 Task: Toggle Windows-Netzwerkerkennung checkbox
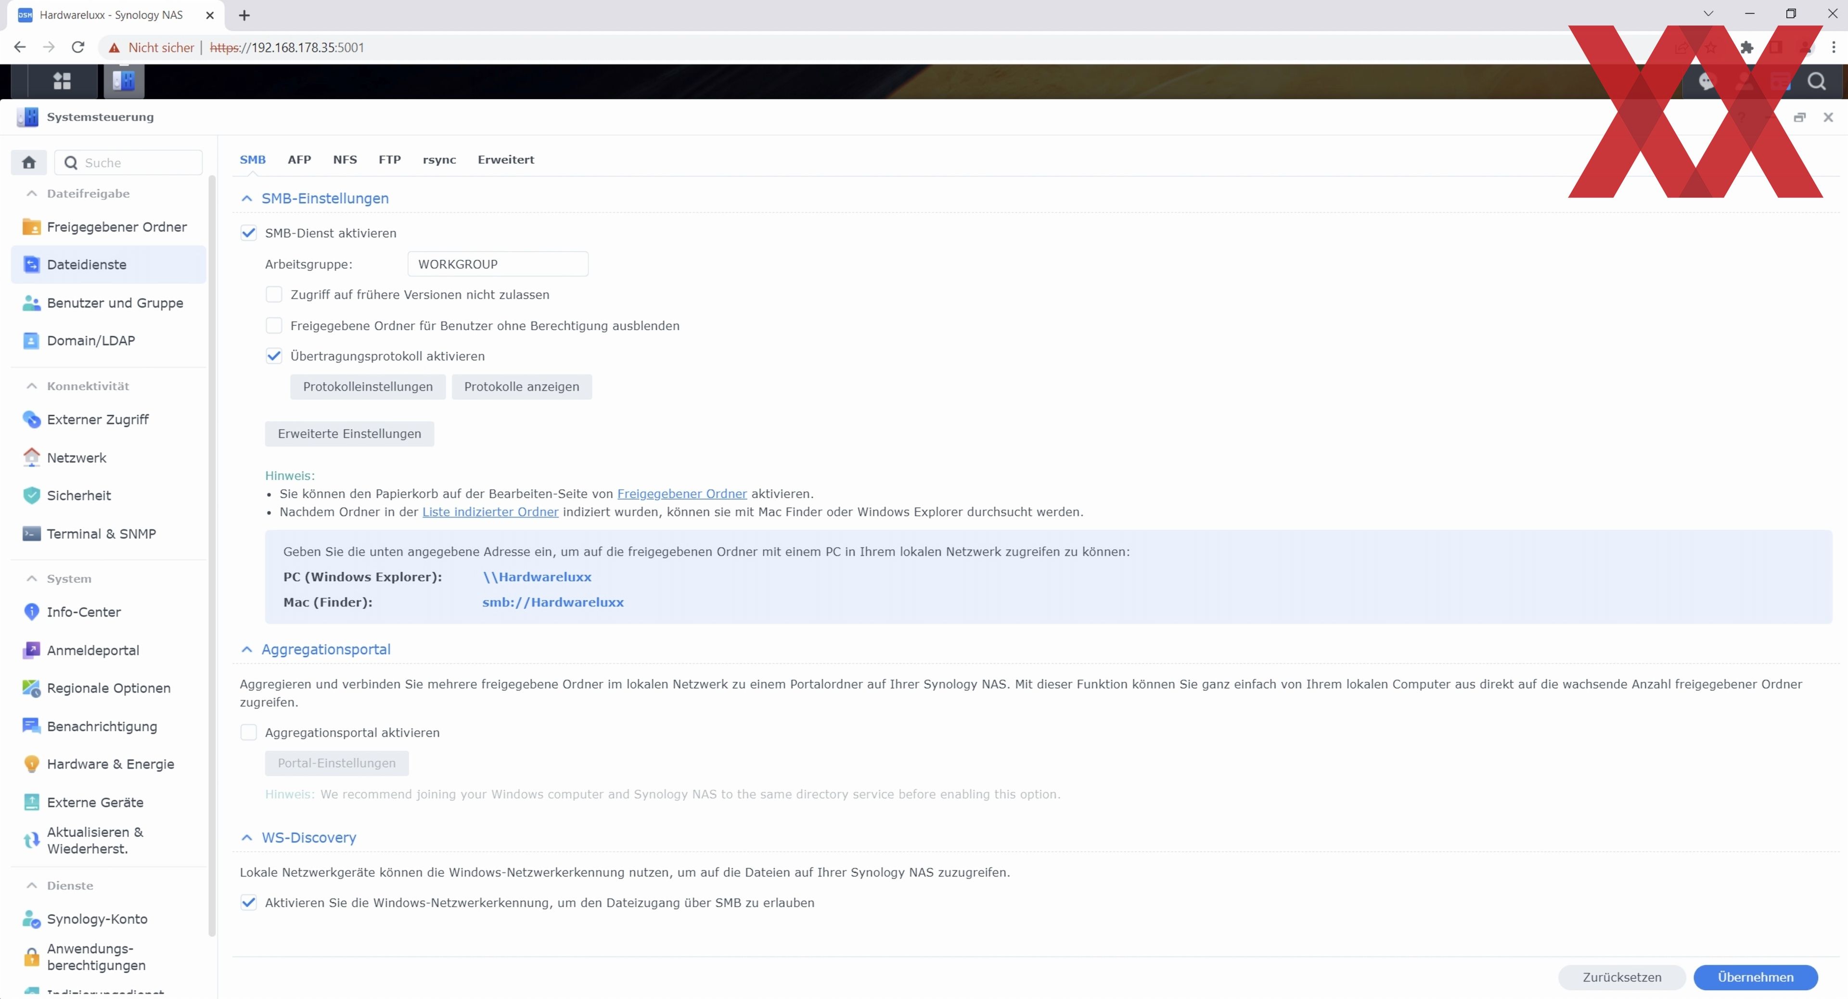[x=248, y=903]
